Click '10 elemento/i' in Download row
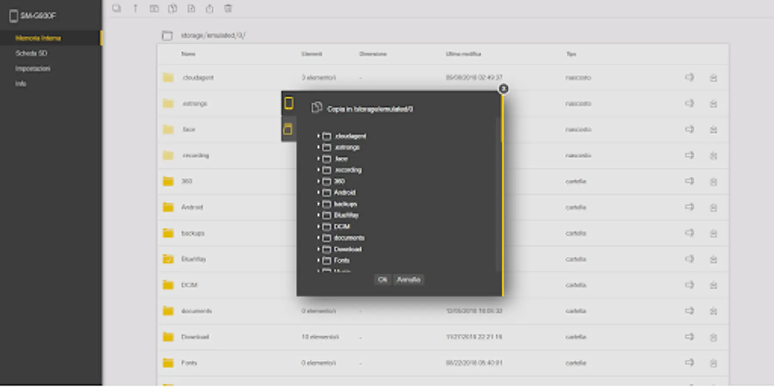774x387 pixels. click(320, 337)
